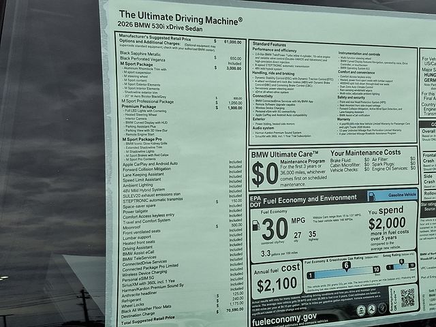Select "Power tailgate" row

point(136,212)
